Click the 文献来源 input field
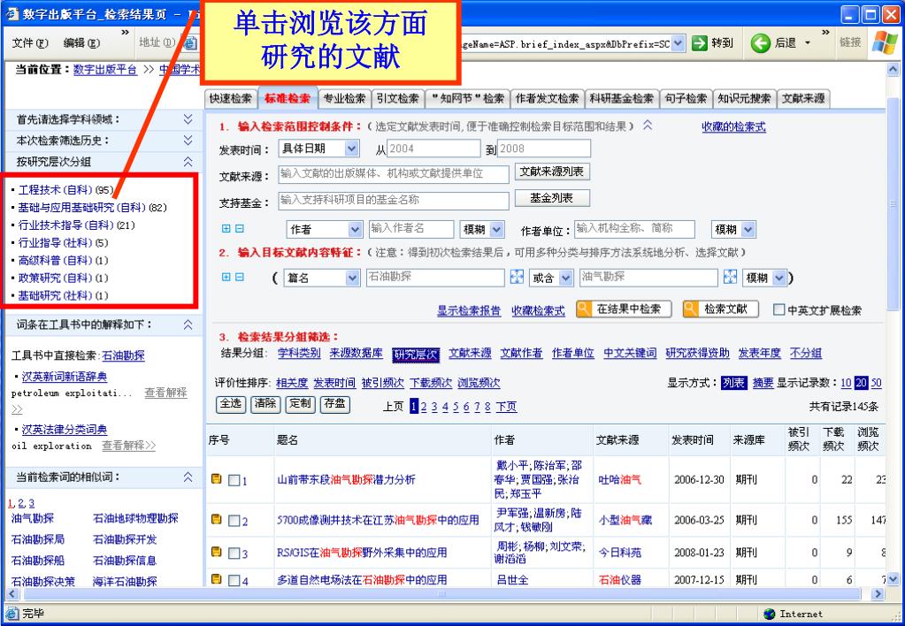The height and width of the screenshot is (626, 905). point(394,173)
